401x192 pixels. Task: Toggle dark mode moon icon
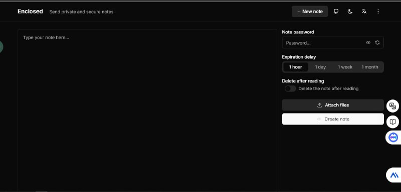350,11
